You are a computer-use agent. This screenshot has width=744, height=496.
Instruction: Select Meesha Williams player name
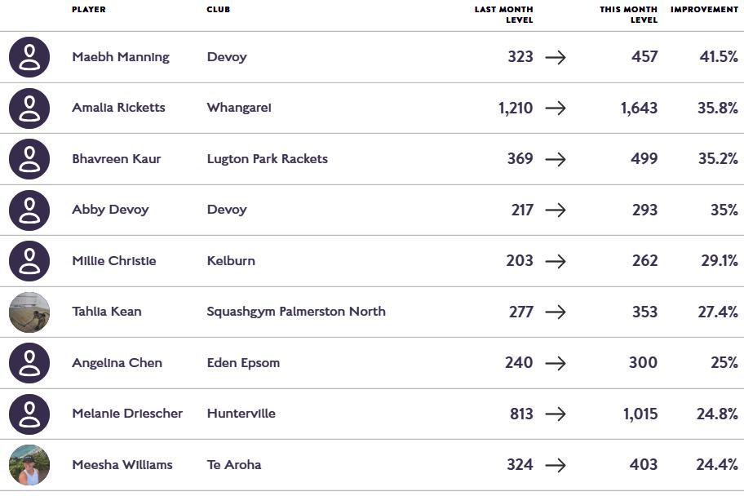click(122, 465)
